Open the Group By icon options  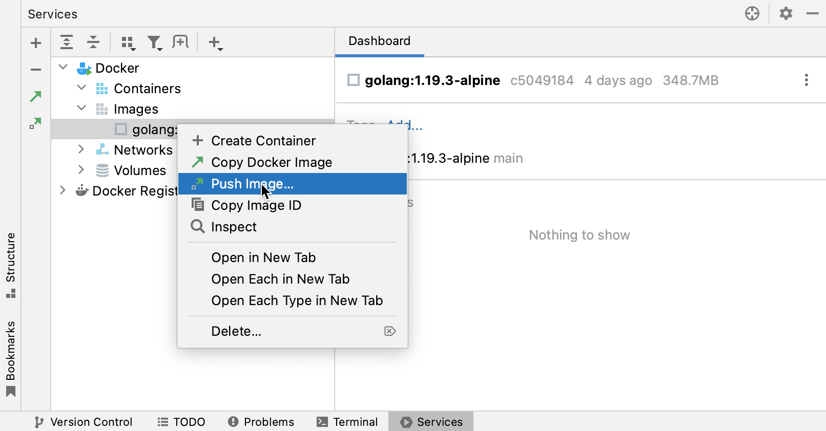click(x=128, y=42)
